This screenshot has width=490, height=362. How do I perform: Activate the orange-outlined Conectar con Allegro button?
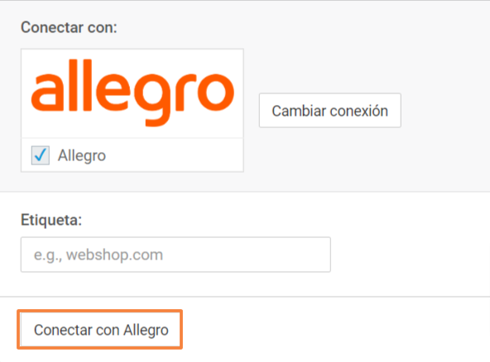click(99, 330)
